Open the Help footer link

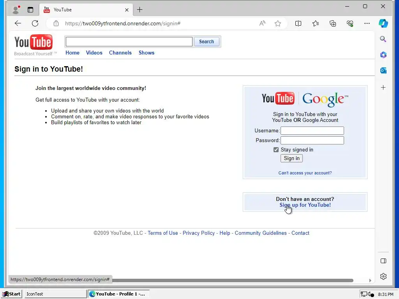(x=225, y=233)
